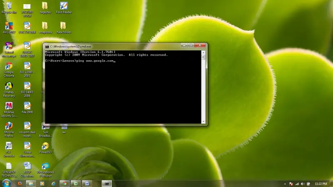Click the cmd.exe taskbar button
This screenshot has height=187, width=333.
click(x=107, y=184)
